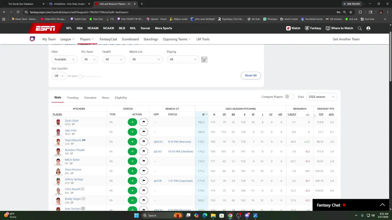The image size is (392, 220).
Task: Open the Filter Available dropdown
Action: 64,59
